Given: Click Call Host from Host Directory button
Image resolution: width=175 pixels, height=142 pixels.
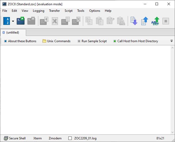Looking at the screenshot, I should click(x=136, y=41).
